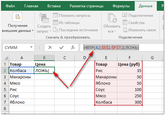Click cell E2 containing Рис
The image size is (165, 115).
coord(106,70)
